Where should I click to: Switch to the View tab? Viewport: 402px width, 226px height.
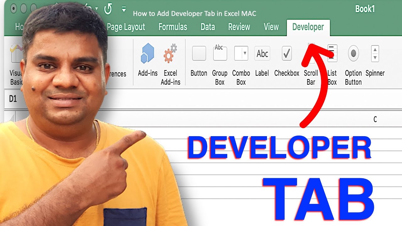[271, 27]
